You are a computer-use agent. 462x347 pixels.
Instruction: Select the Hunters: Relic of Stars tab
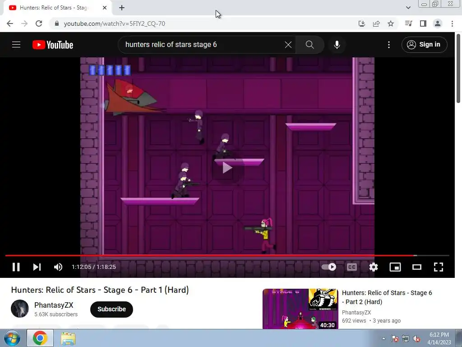(54, 8)
